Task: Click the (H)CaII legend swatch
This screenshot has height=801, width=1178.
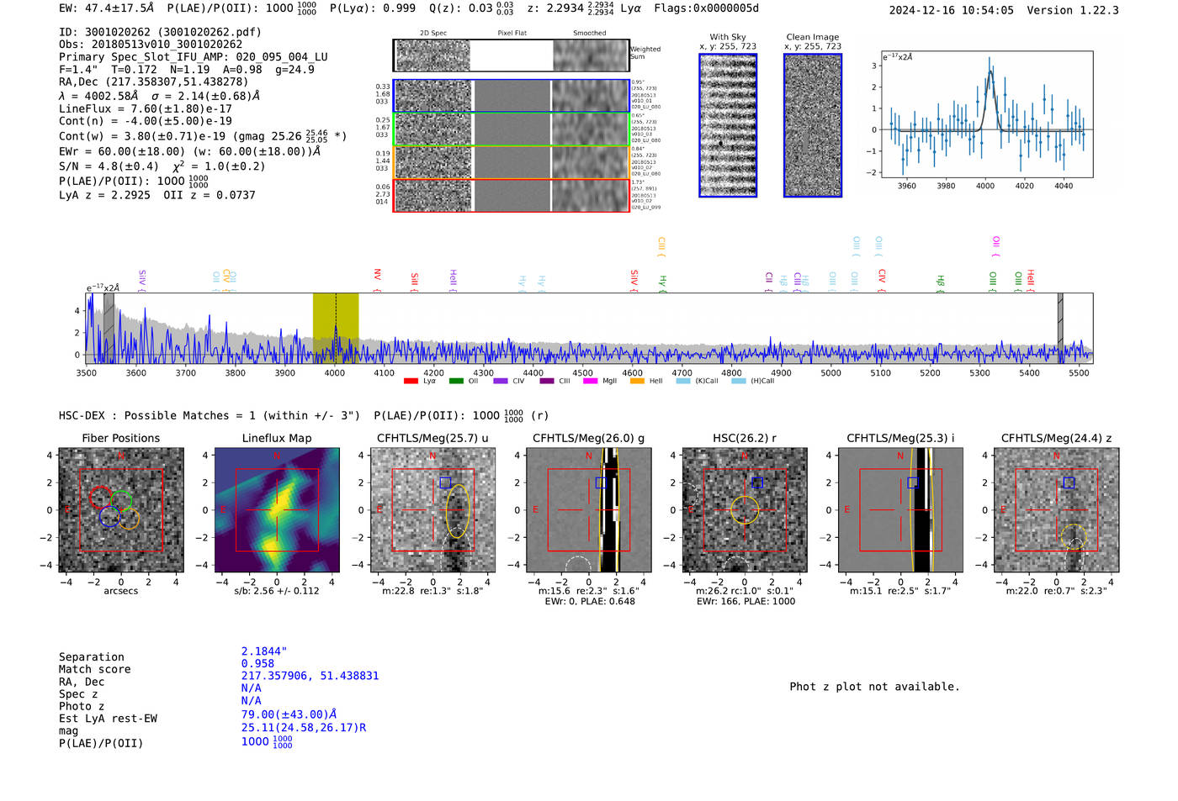Action: (738, 382)
